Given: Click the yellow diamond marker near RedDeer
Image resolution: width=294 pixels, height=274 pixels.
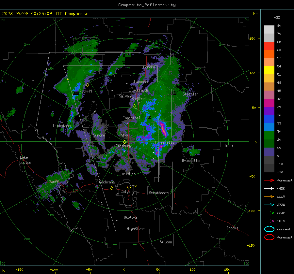Looking at the screenshot, I should (134, 106).
